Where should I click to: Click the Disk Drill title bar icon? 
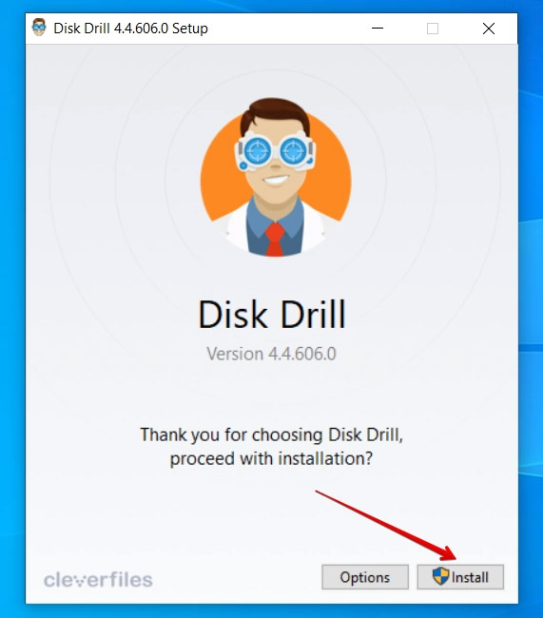coord(39,28)
